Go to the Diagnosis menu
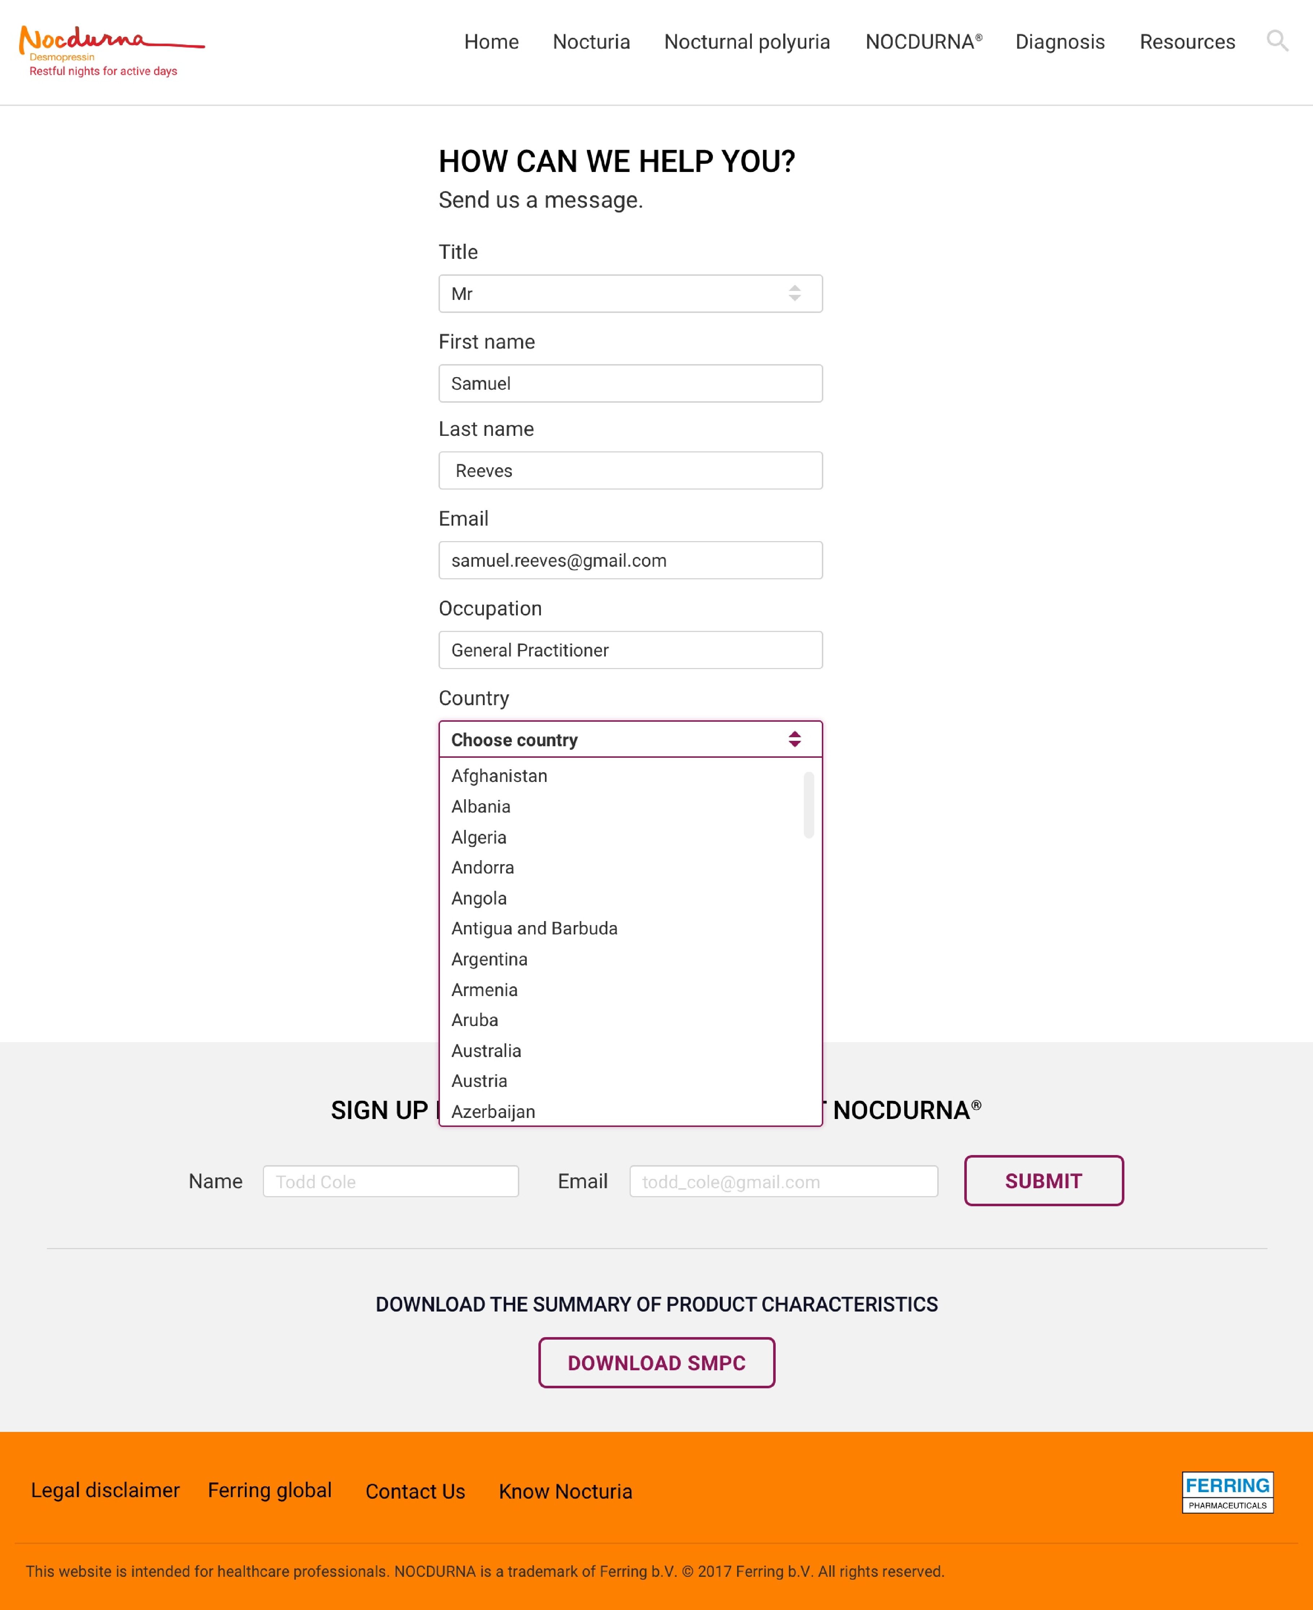The image size is (1313, 1610). coord(1059,41)
